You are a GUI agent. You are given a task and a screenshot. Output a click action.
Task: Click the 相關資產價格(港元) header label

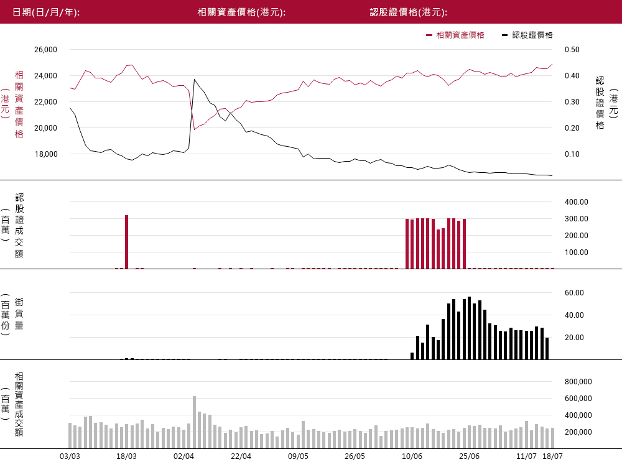click(241, 12)
